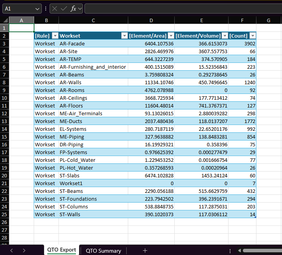
Task: Click the Insert Function fx icon
Action: 73,9
